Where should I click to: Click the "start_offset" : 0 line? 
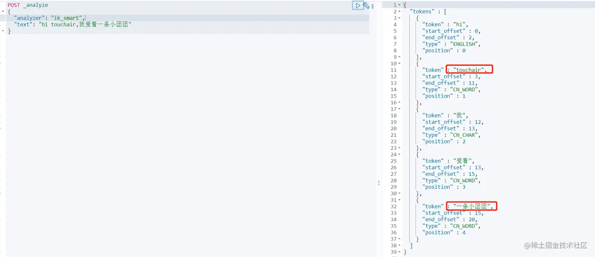451,31
